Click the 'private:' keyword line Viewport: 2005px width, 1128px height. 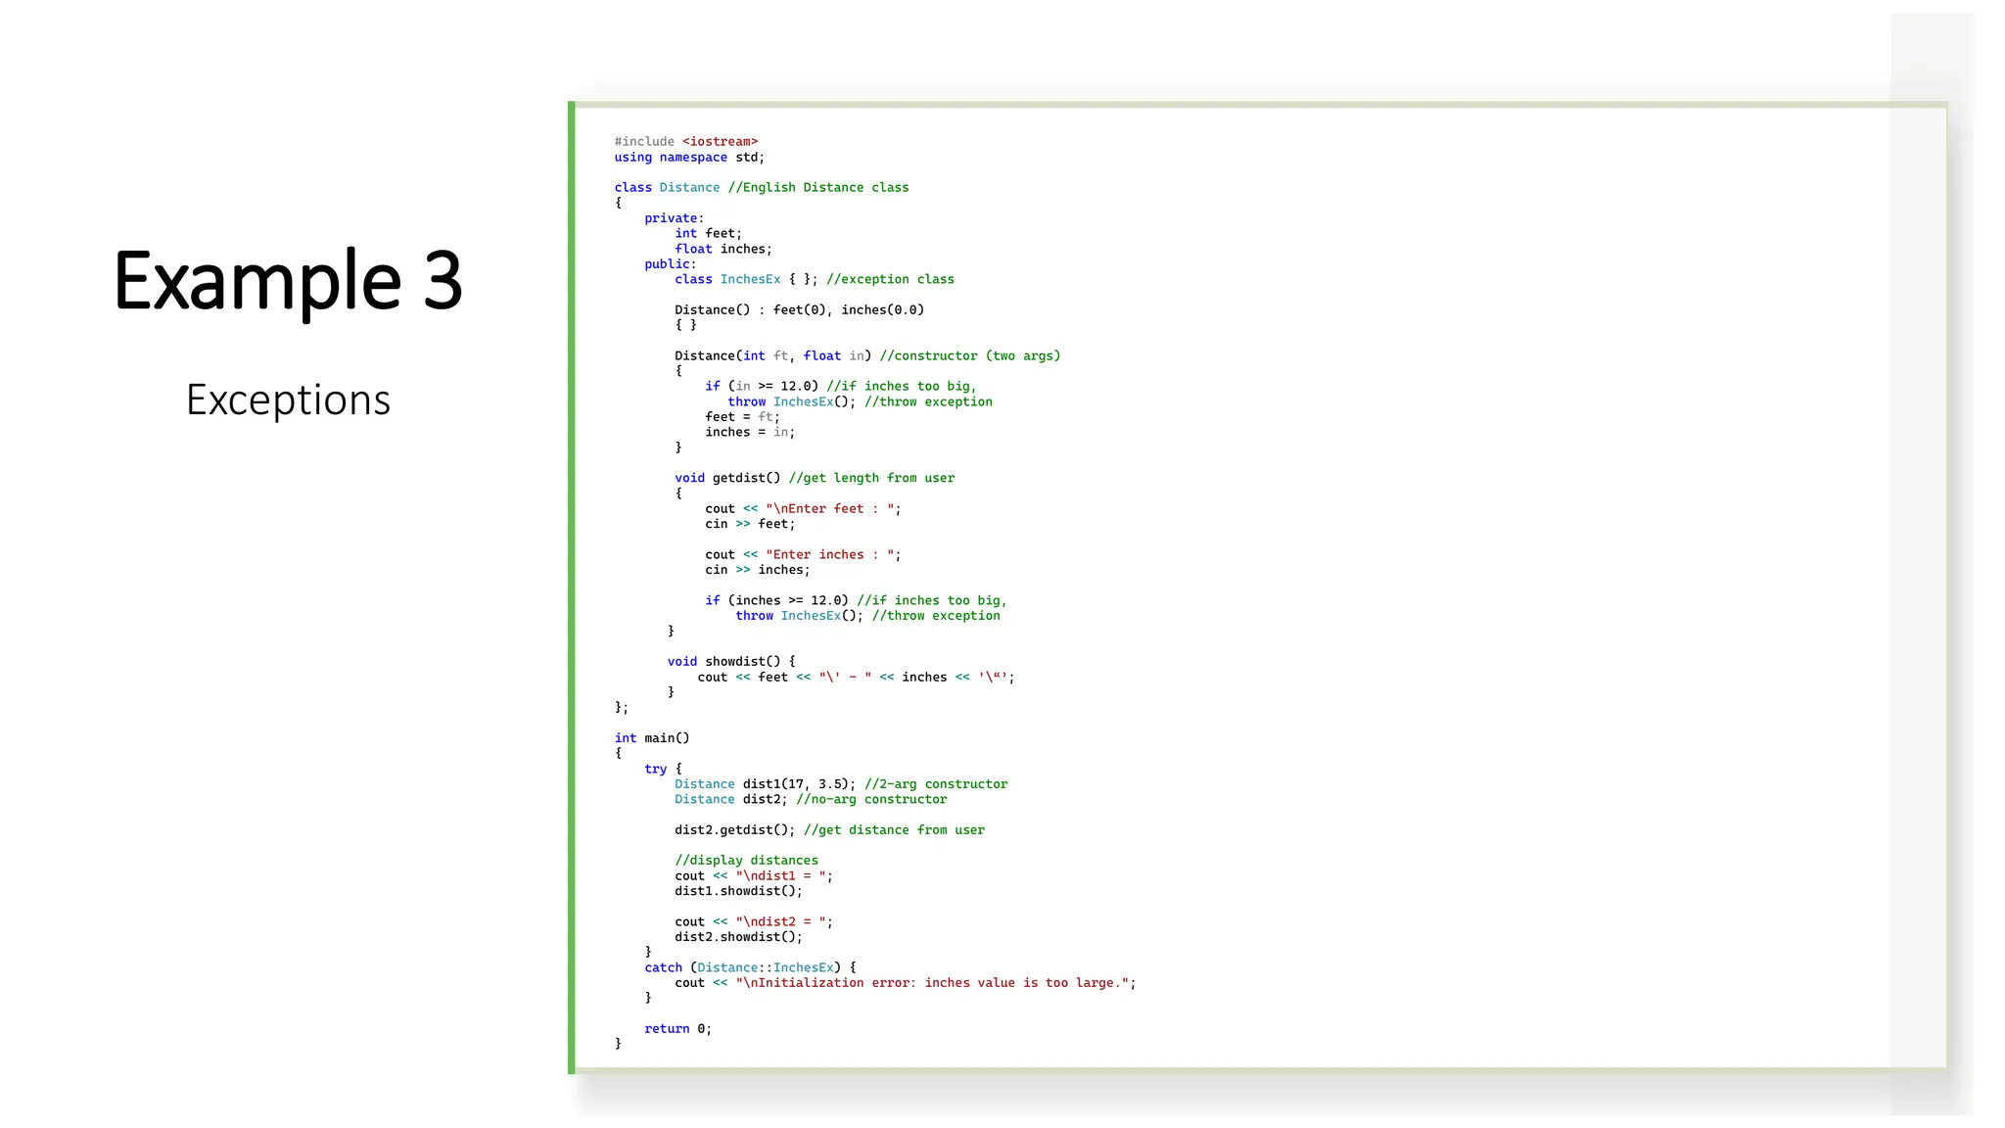674,218
